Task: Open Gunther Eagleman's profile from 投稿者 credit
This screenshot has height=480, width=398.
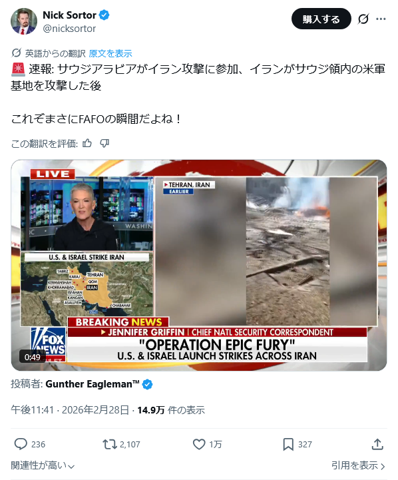Action: pyautogui.click(x=93, y=384)
